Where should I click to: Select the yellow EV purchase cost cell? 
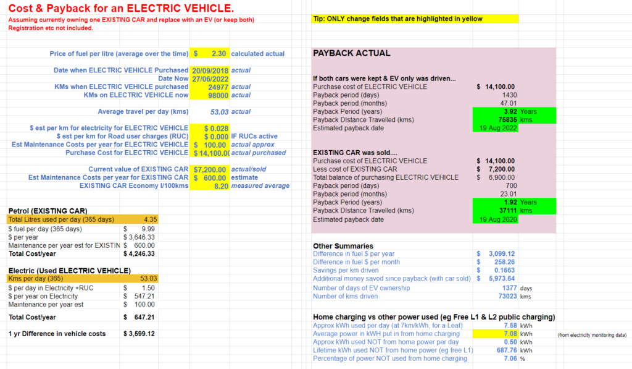(x=210, y=153)
